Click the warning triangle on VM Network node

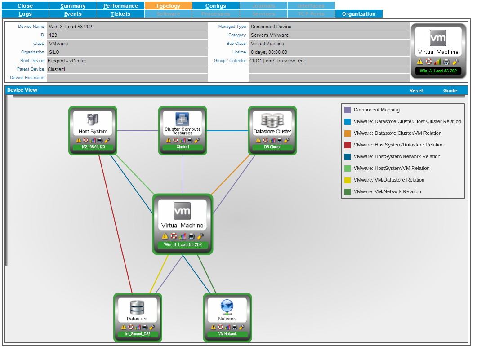click(214, 327)
